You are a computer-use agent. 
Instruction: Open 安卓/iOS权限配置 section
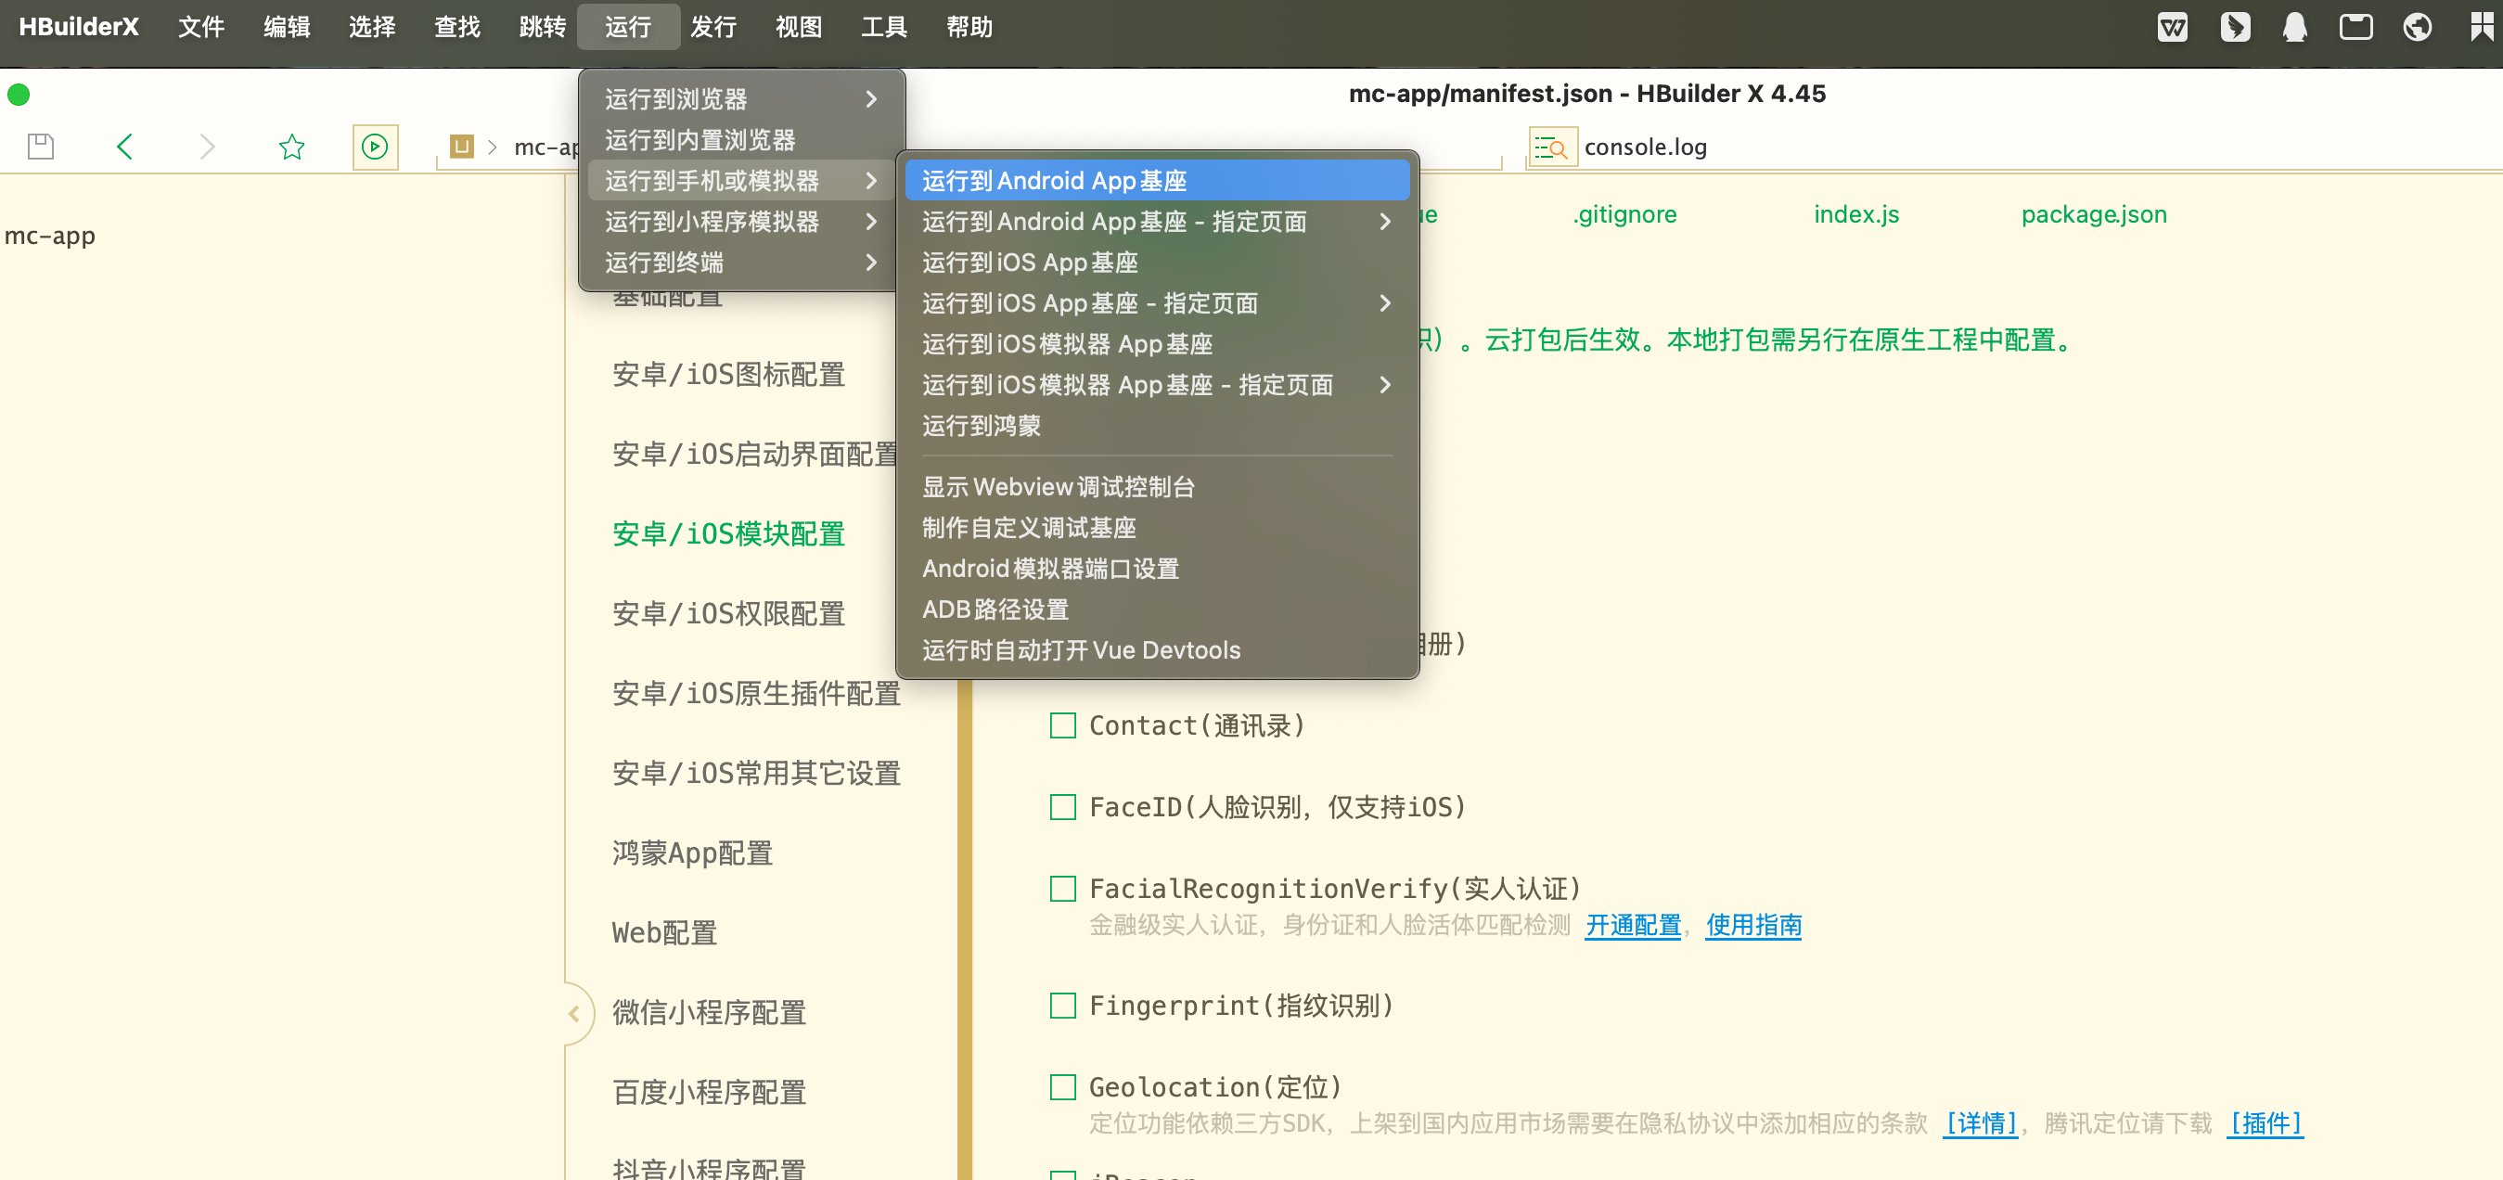[729, 614]
